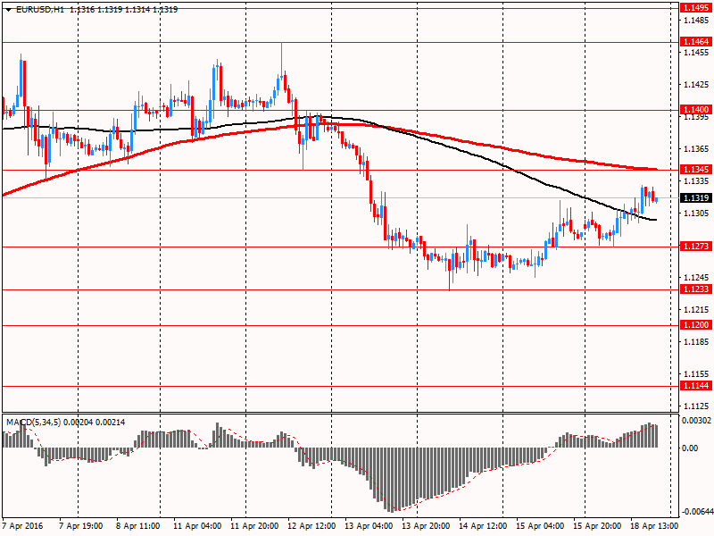Click the 11 Apr 04:00 time label
Viewport: 714px width, 536px height.
point(197,525)
